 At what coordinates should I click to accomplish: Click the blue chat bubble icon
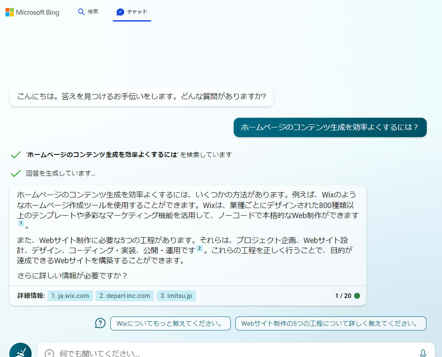pos(120,12)
